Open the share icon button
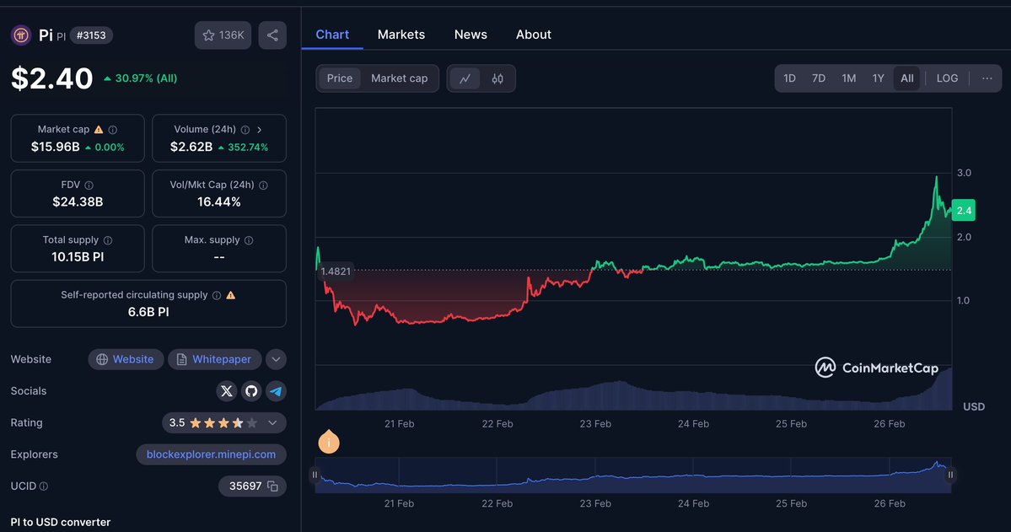1011x532 pixels. 272,35
